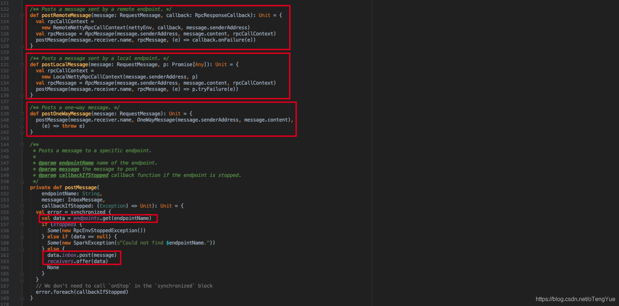The height and width of the screenshot is (306, 619).
Task: Click callback.onFailure(e) on line 127
Action: [223, 40]
